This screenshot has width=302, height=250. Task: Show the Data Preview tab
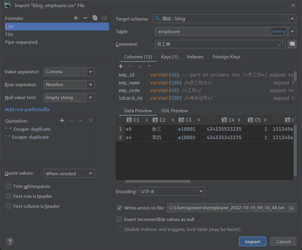pos(138,111)
